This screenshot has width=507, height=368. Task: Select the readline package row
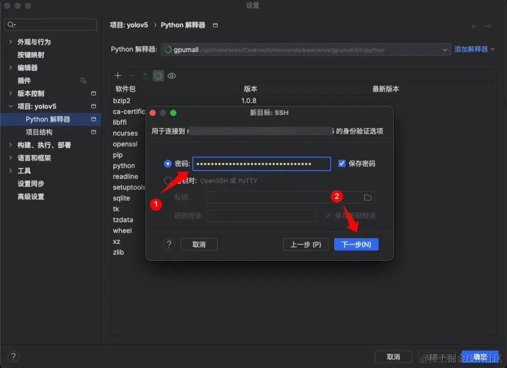[x=125, y=176]
